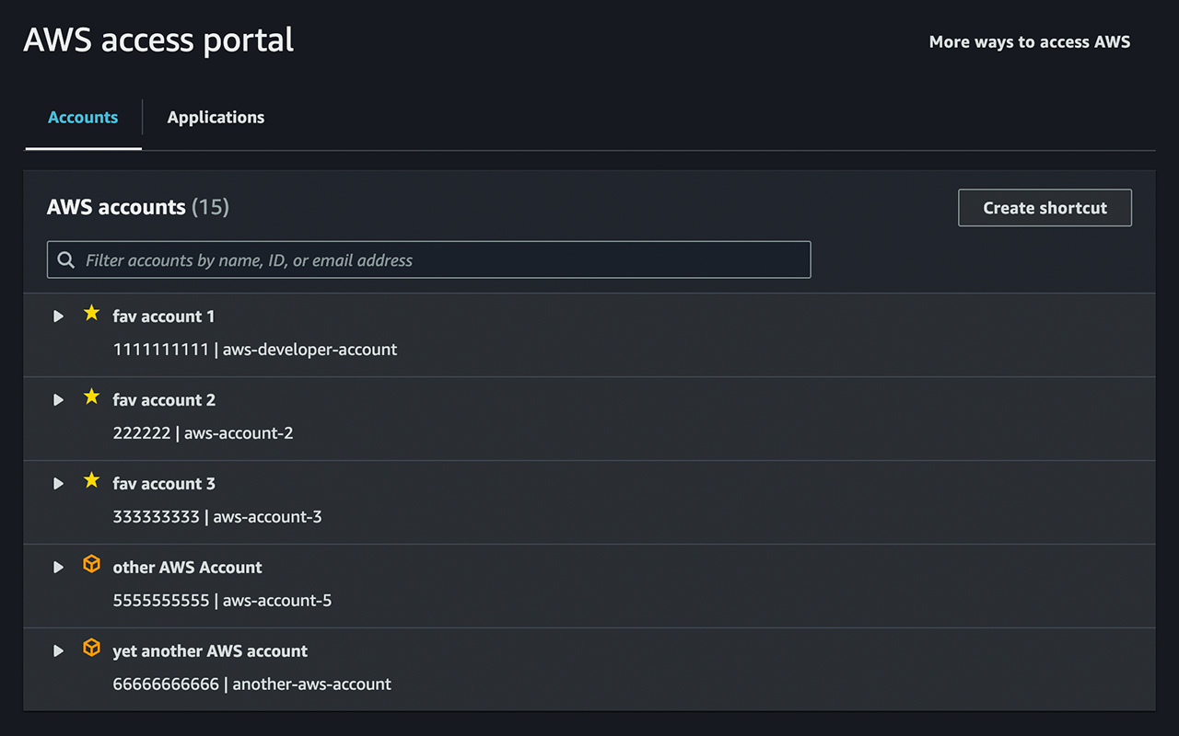This screenshot has width=1179, height=736.
Task: Select the yet another AWS account name
Action: (x=210, y=651)
